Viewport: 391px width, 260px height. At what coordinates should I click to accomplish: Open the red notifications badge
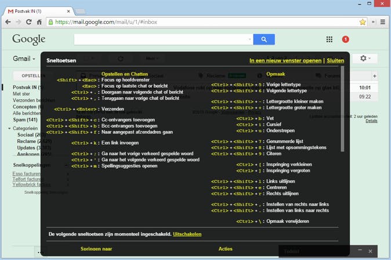(345, 39)
